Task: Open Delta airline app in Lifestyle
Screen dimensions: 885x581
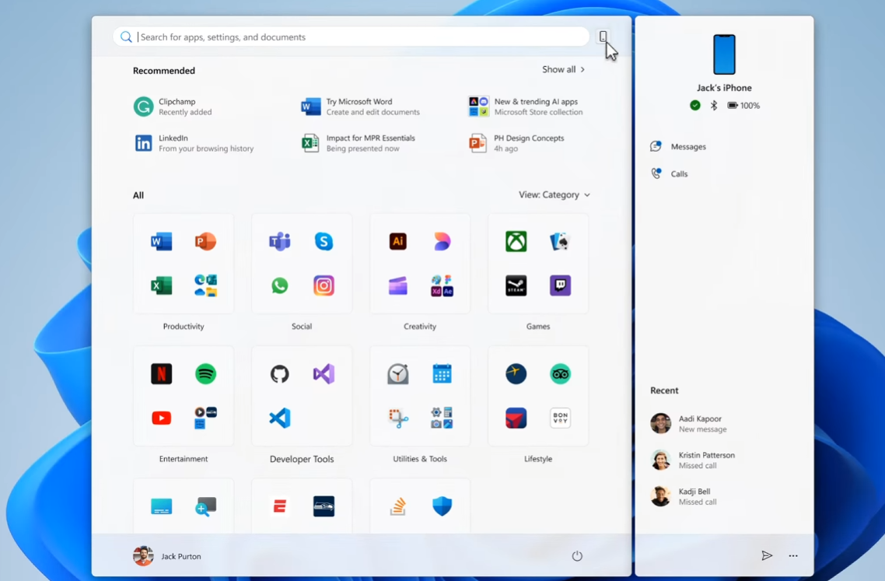Action: coord(516,418)
